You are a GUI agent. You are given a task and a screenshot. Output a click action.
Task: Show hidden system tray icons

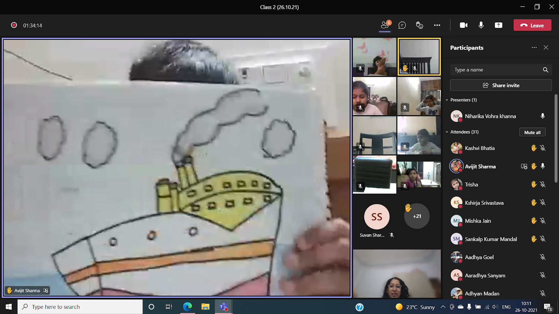coord(443,307)
